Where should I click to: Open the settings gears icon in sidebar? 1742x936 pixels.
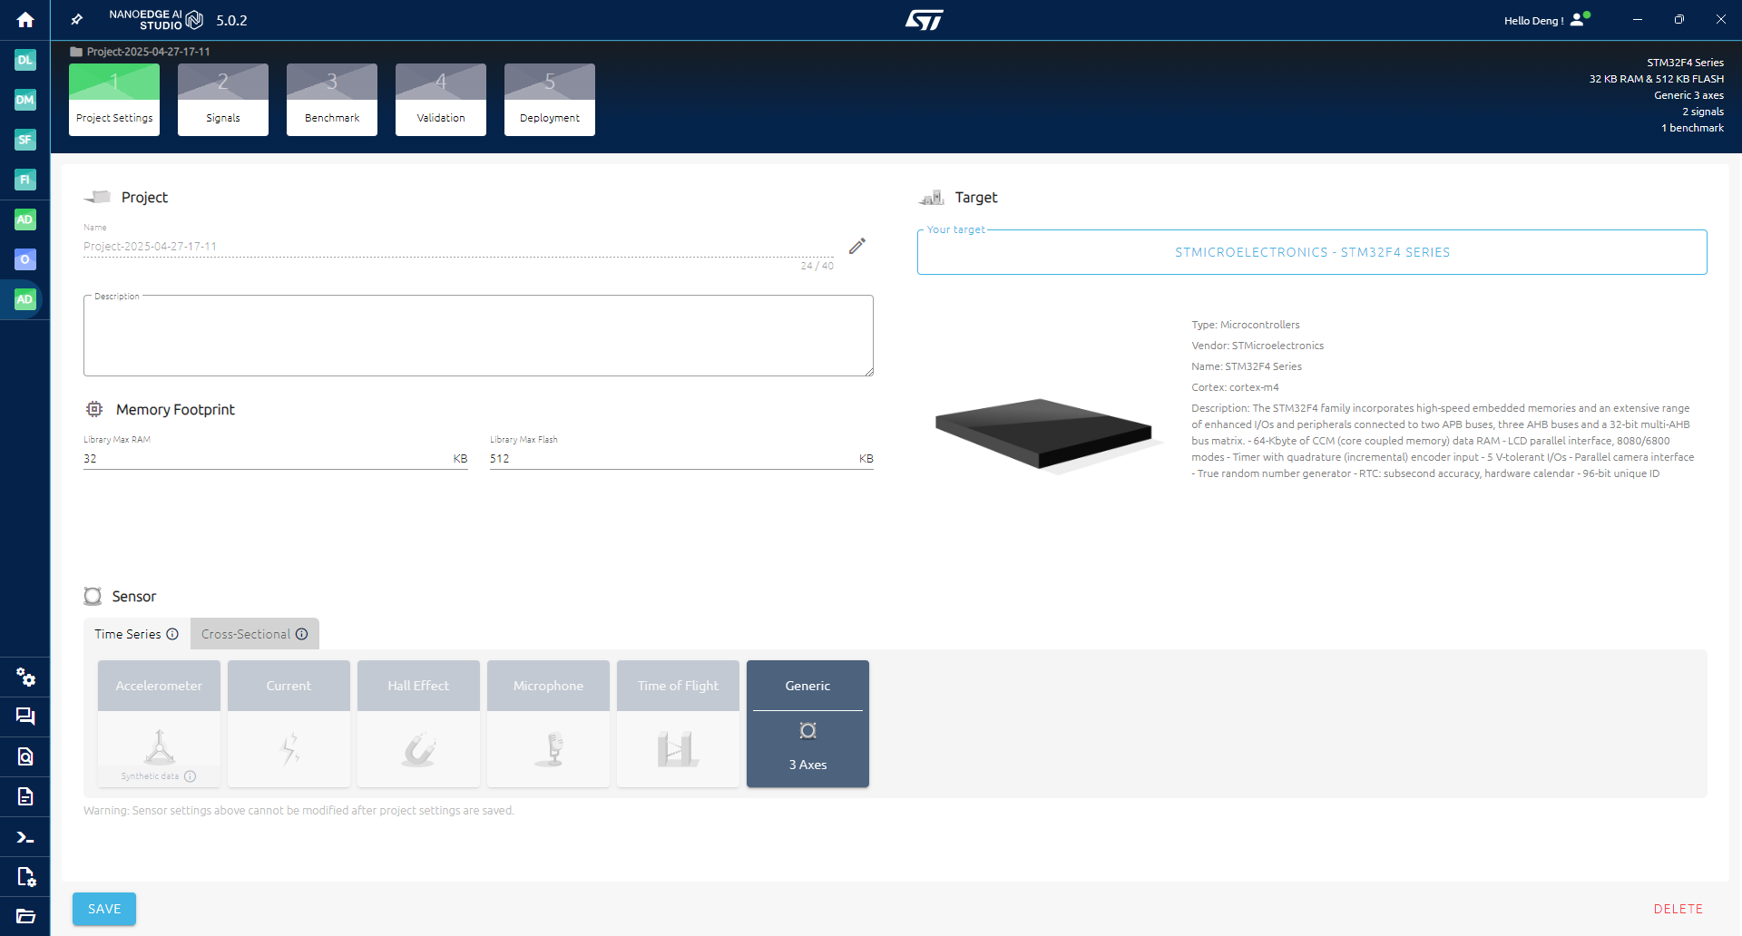click(25, 678)
